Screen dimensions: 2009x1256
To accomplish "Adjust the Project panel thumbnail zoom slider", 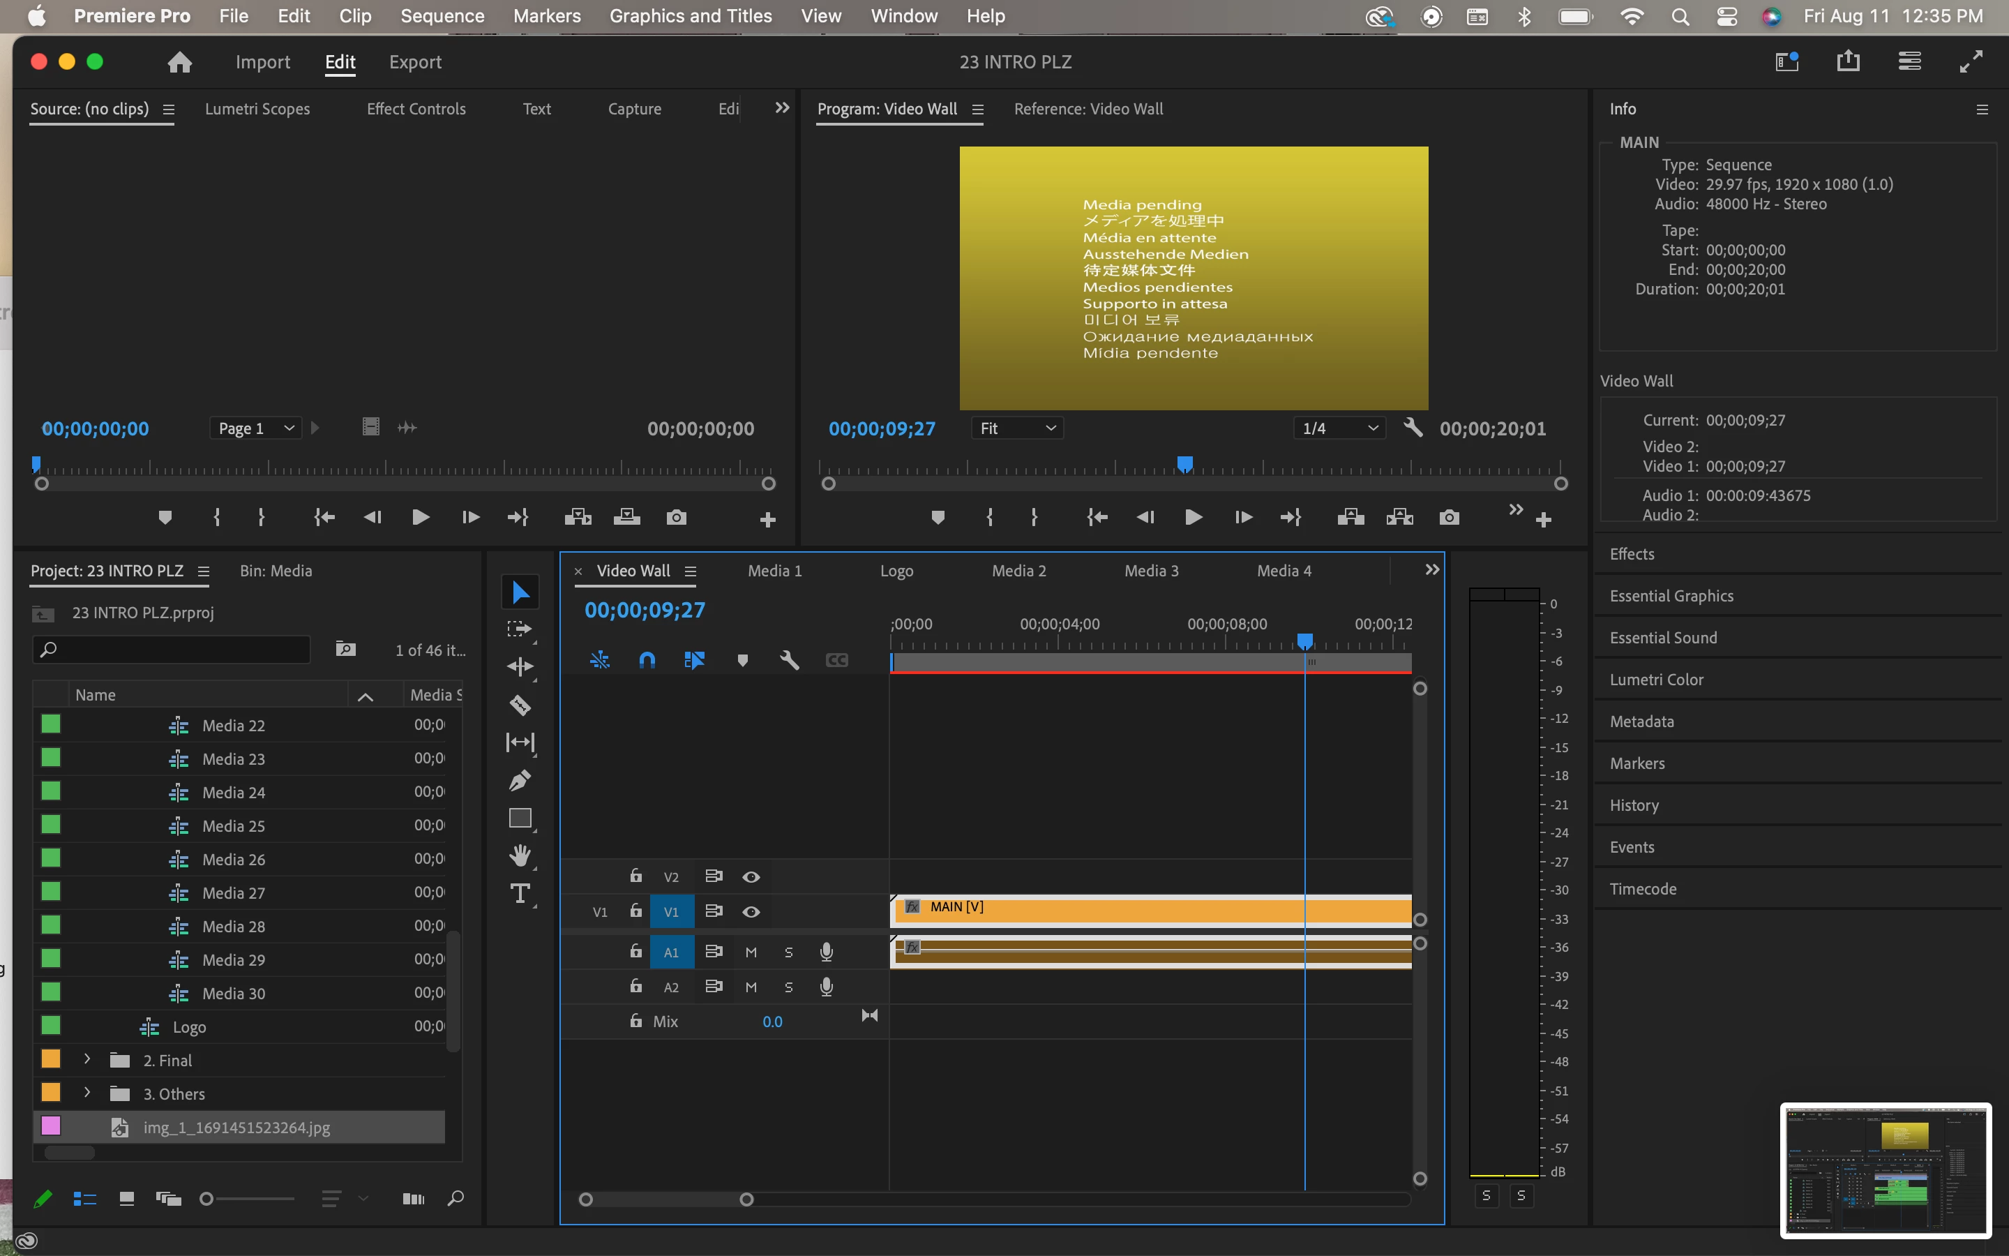I will (x=208, y=1198).
